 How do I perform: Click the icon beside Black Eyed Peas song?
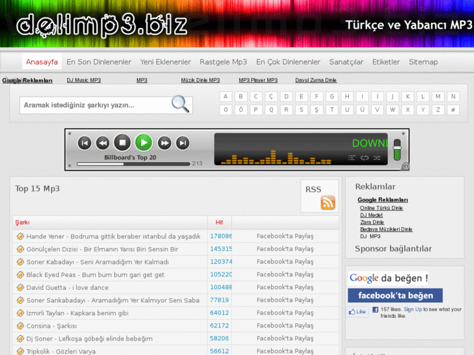(20, 275)
